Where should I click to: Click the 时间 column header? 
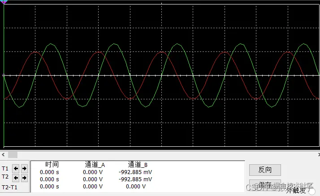click(x=52, y=164)
